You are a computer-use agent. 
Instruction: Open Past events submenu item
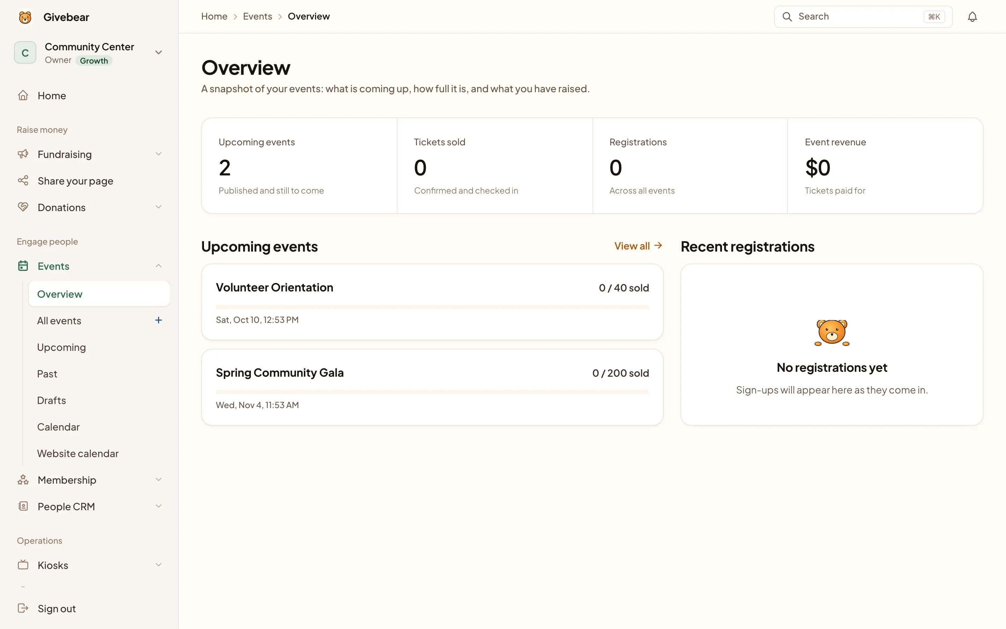[x=99, y=374]
